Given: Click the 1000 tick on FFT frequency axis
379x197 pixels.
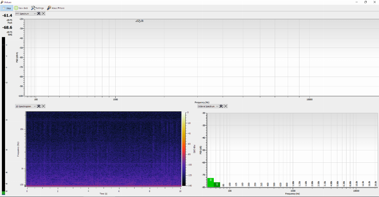Looking at the screenshot, I should [x=115, y=99].
